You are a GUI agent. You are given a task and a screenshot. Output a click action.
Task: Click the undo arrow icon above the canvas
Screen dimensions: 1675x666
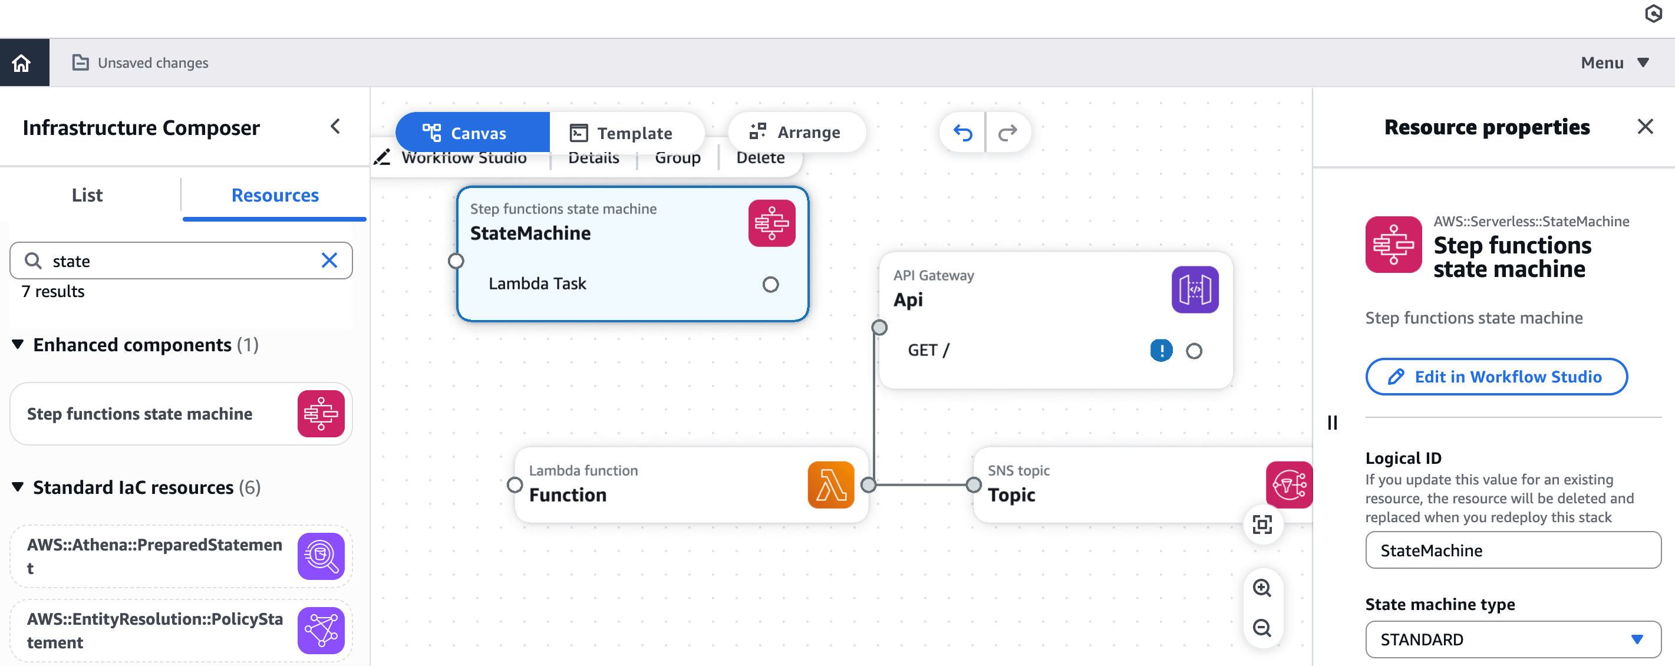962,132
